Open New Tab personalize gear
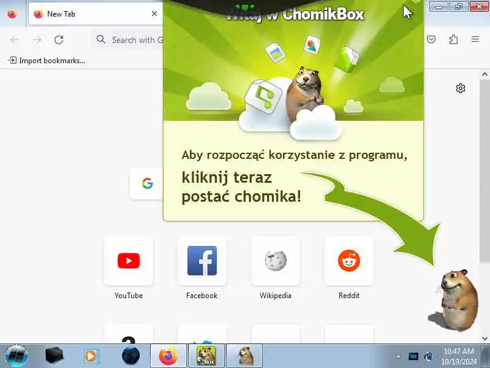The image size is (490, 368). 461,88
